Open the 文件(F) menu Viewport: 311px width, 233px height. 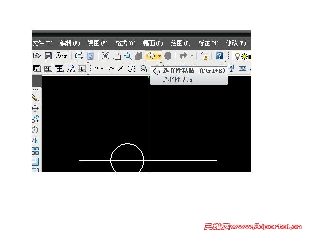coord(42,43)
